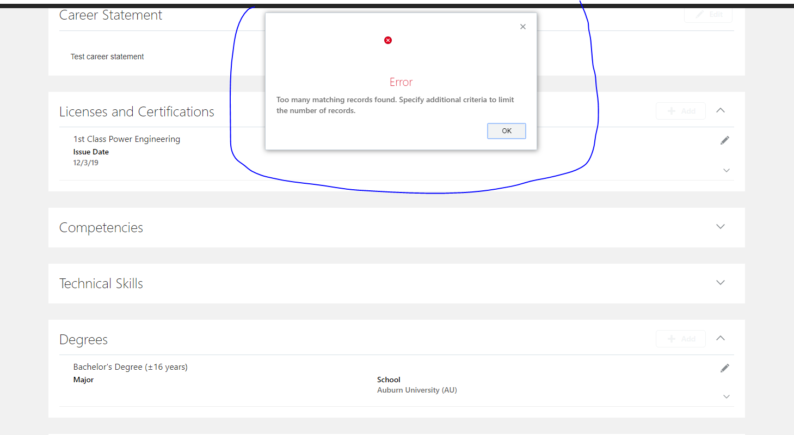Collapse the Licenses and Certifications section
794x435 pixels.
click(720, 110)
